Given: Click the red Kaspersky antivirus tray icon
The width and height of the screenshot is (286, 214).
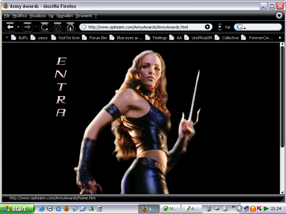Looking at the screenshot, I should (259, 209).
